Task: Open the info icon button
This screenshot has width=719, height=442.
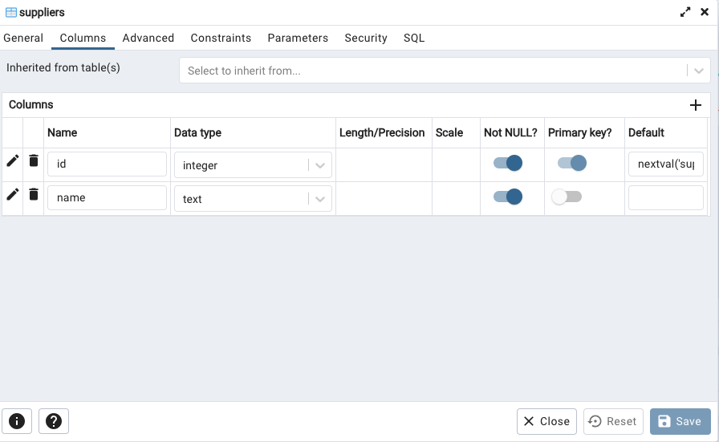Action: click(x=17, y=421)
